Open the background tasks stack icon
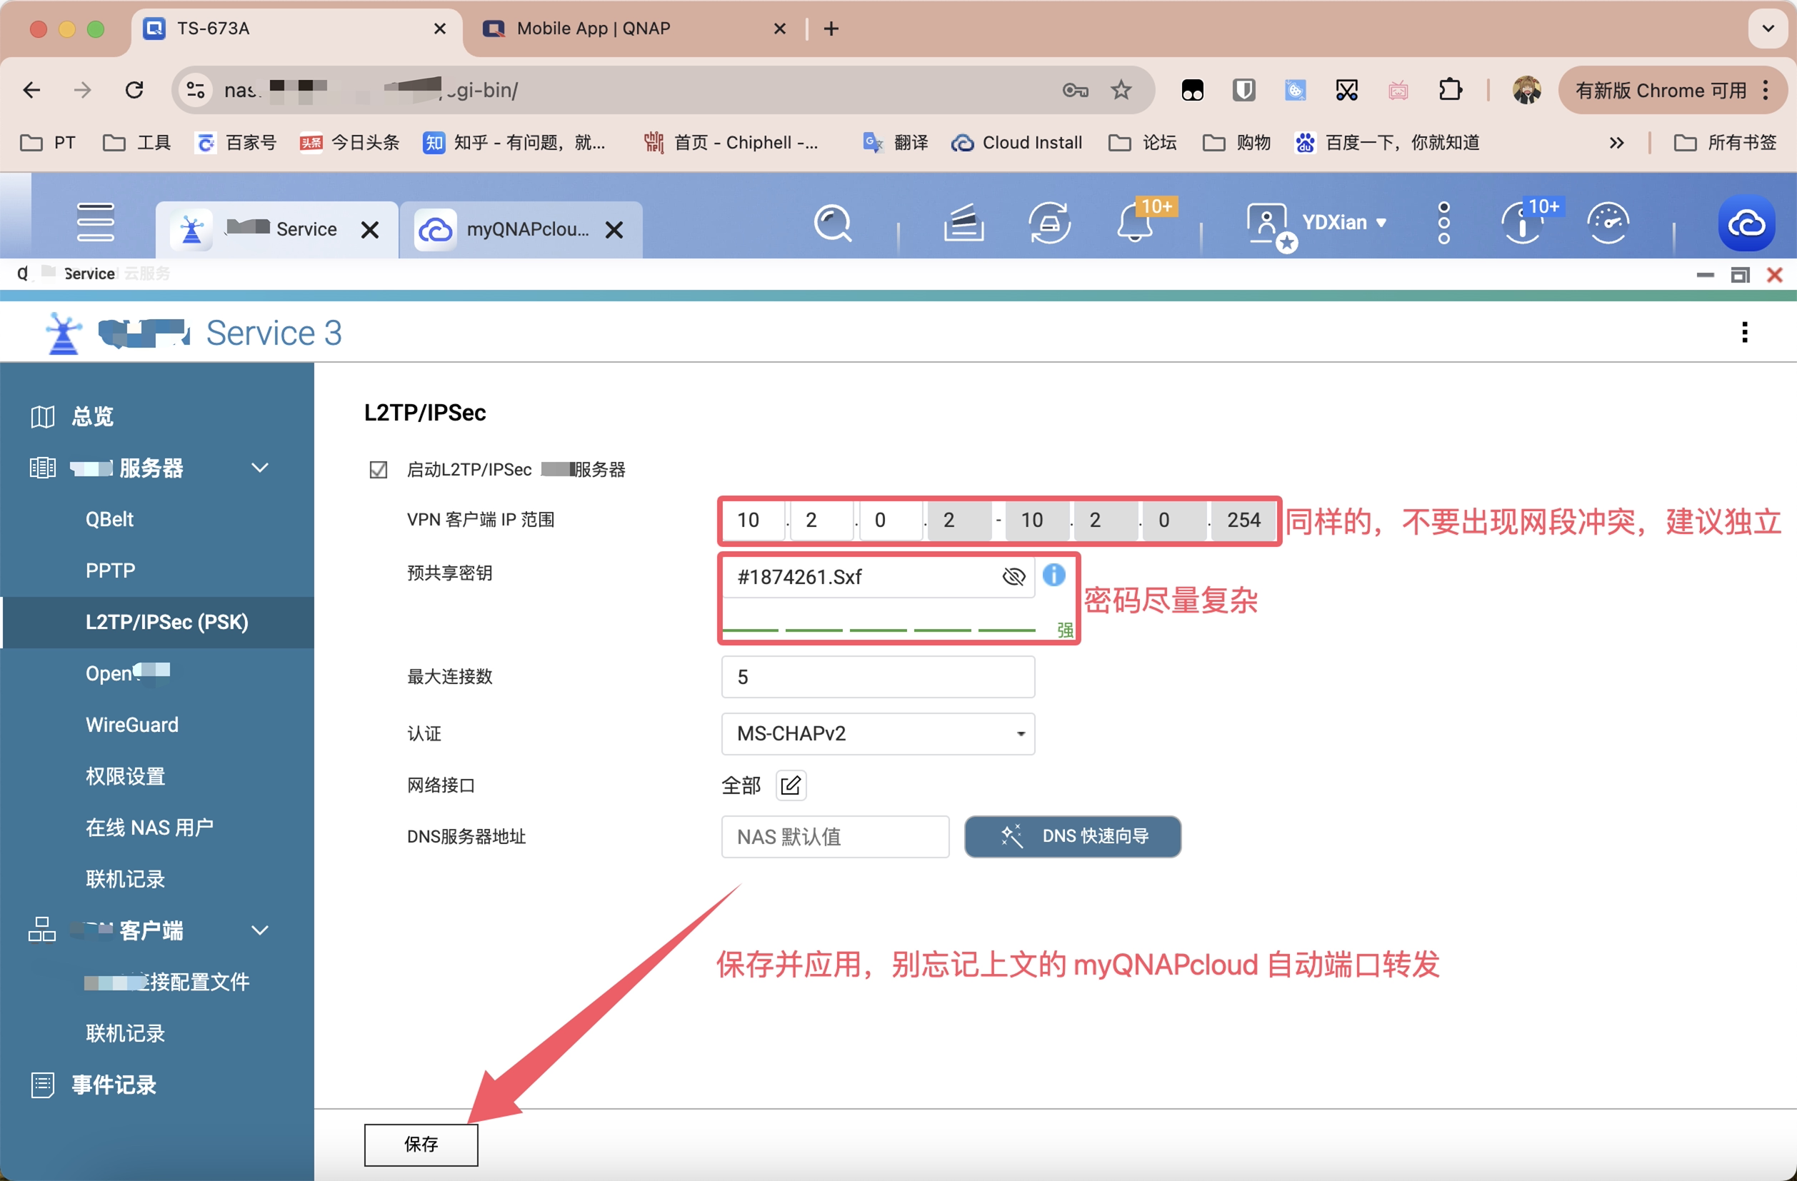The height and width of the screenshot is (1181, 1797). [x=963, y=223]
